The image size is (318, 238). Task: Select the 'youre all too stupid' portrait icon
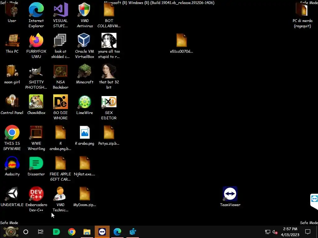point(109,40)
